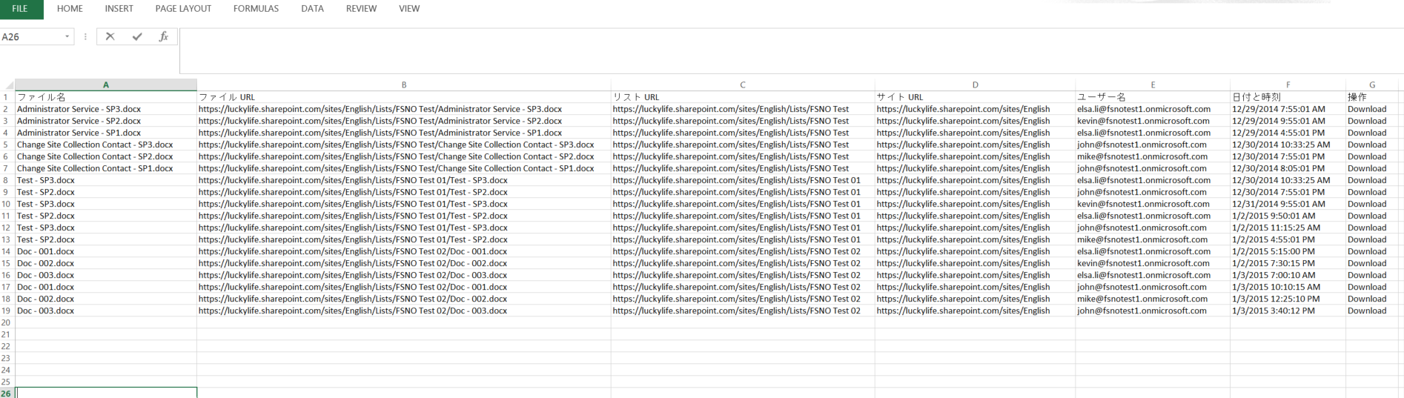Select the row 14 header
This screenshot has height=398, width=1404.
[7, 251]
